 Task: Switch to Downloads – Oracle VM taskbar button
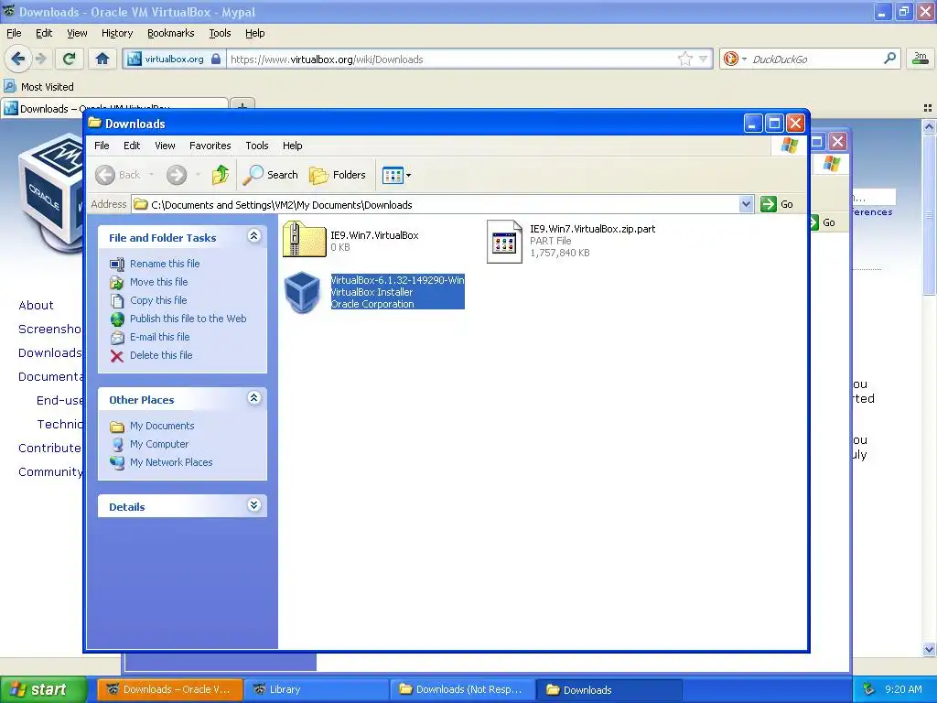[170, 689]
